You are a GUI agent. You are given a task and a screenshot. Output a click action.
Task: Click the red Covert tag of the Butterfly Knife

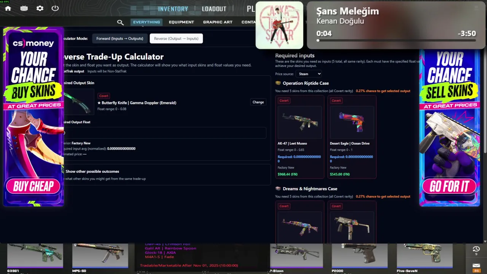[x=103, y=96]
